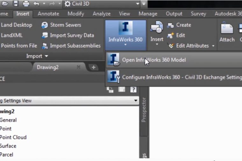Image resolution: width=242 pixels, height=161 pixels.
Task: Click the LandXML import button
Action: click(11, 35)
